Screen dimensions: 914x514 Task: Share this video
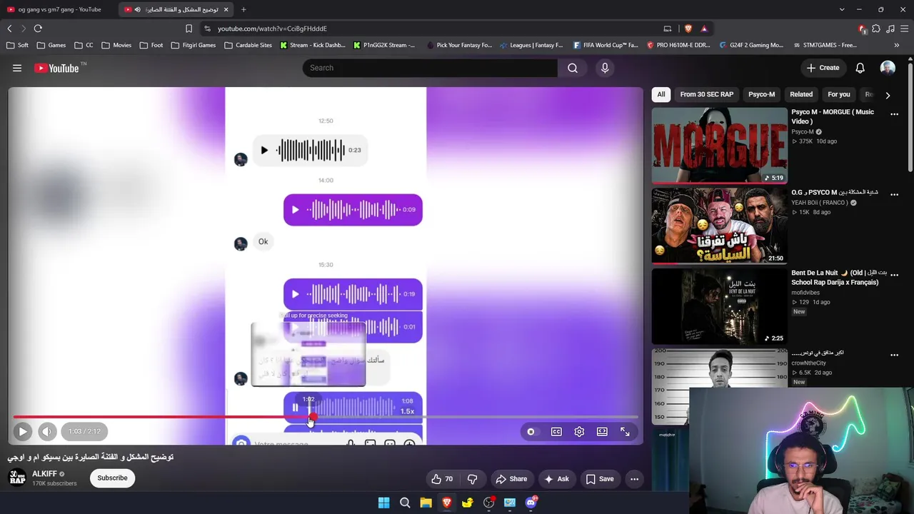[511, 479]
